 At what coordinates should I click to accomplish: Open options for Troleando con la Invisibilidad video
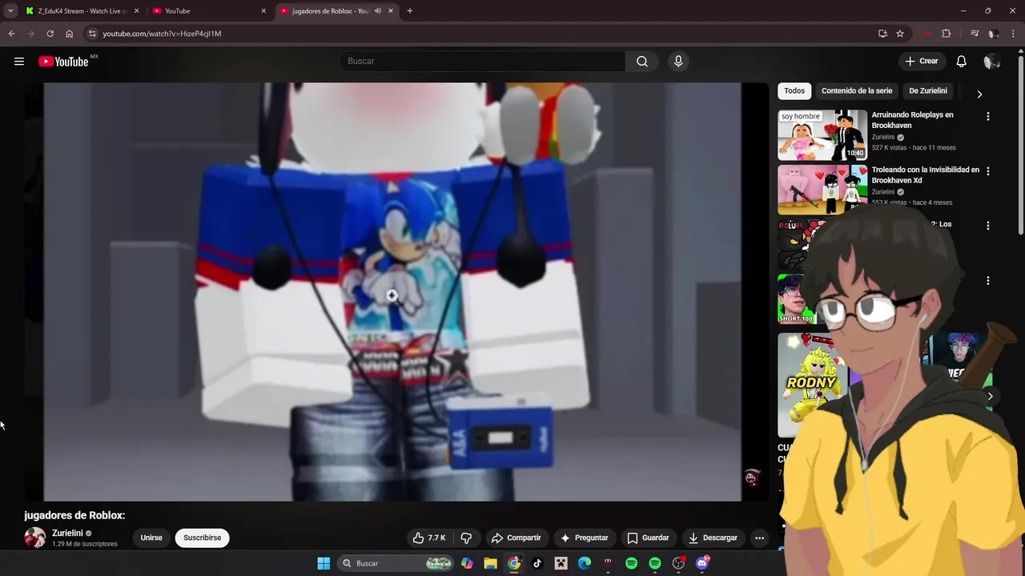(987, 171)
